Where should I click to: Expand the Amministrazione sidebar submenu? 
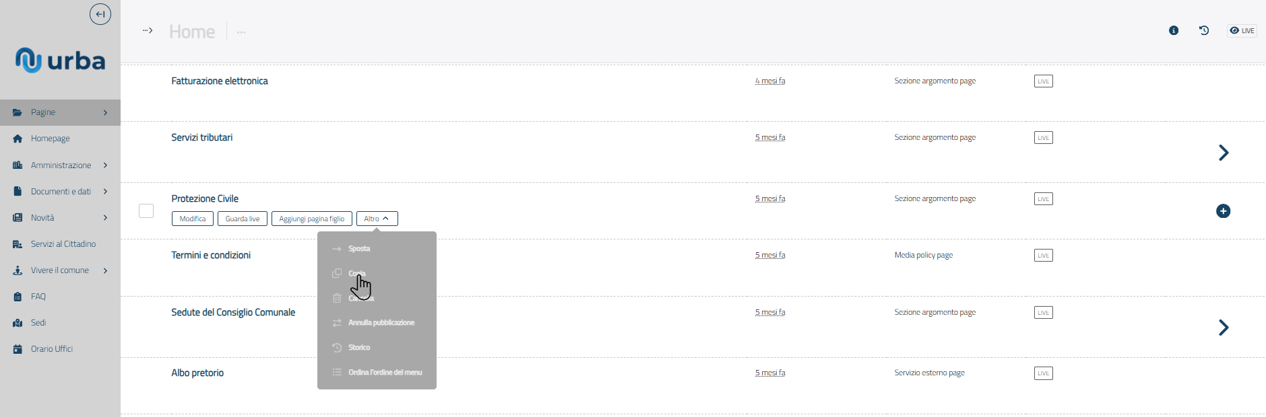[105, 165]
